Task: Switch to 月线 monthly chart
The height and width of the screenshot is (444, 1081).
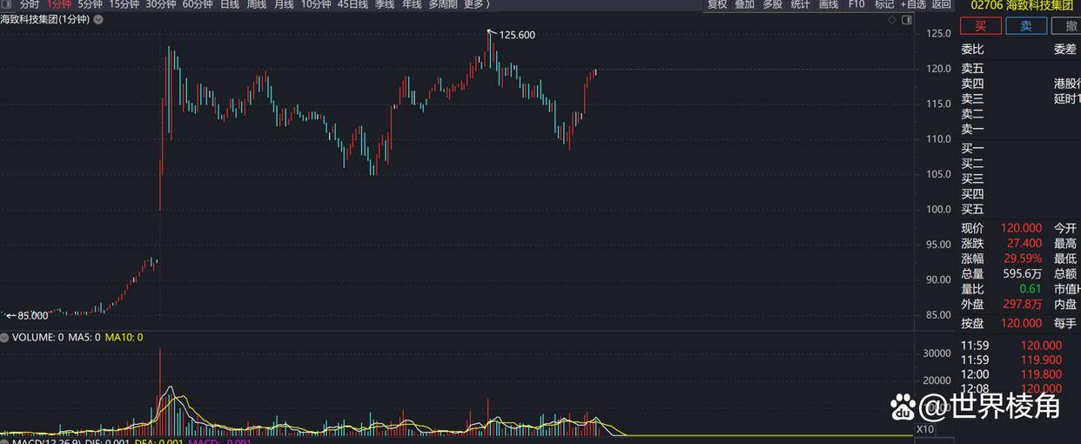Action: [x=284, y=4]
